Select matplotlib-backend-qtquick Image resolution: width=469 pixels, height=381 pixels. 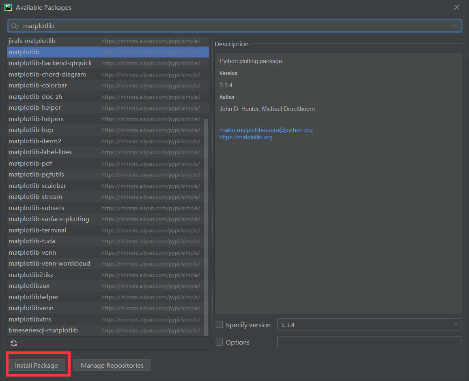108,63
